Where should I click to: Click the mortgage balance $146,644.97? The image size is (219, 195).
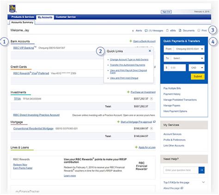[141, 128]
